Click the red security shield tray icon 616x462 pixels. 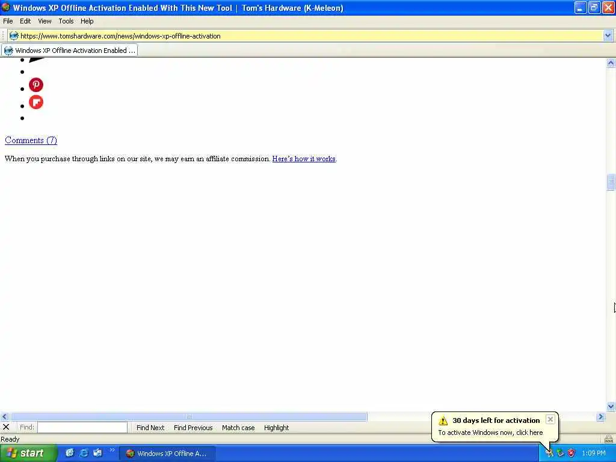coord(571,454)
